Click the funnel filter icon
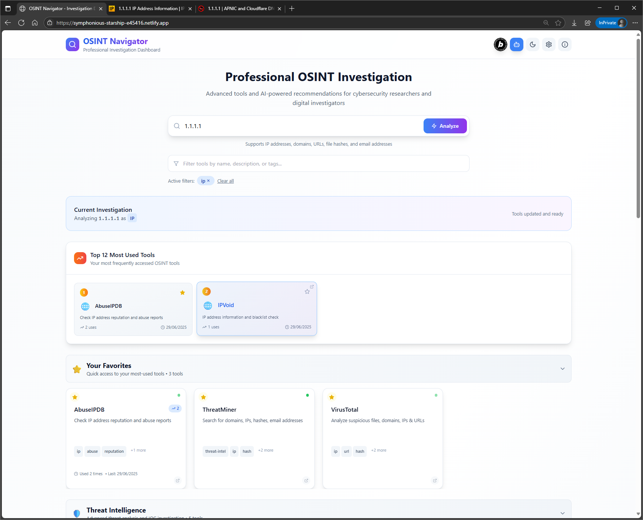This screenshot has width=643, height=520. pos(176,164)
